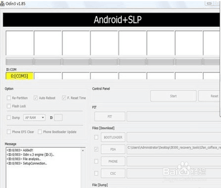The width and height of the screenshot is (221, 188).
Task: Check the PHONE file checkbox
Action: [x=96, y=161]
